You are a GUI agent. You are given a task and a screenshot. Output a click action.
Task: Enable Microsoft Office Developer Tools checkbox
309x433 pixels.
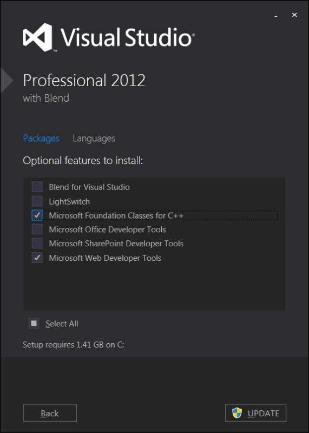pyautogui.click(x=37, y=229)
